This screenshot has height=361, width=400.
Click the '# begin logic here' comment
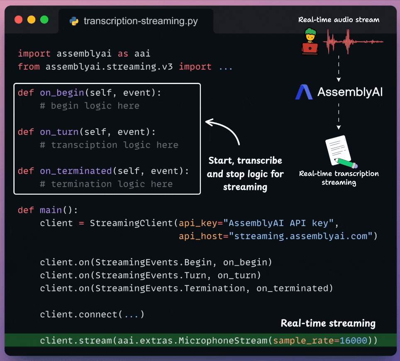(x=90, y=106)
